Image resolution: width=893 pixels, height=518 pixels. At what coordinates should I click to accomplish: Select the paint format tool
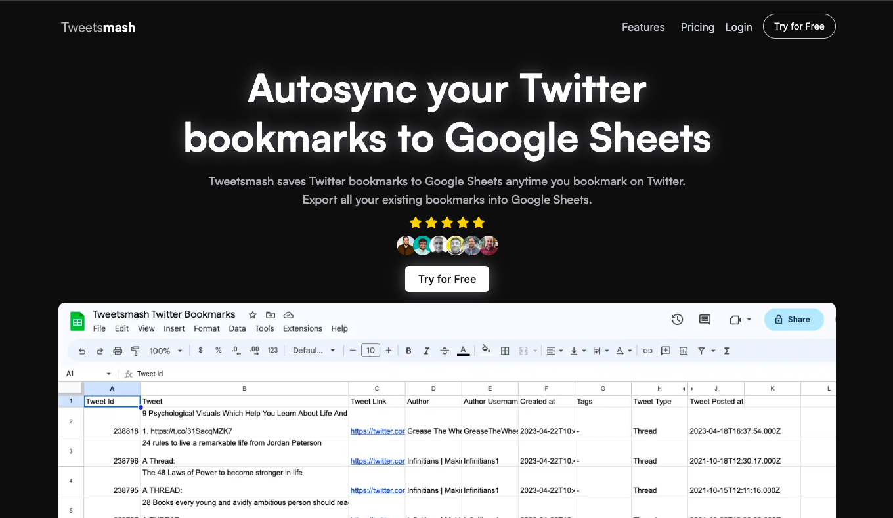135,351
